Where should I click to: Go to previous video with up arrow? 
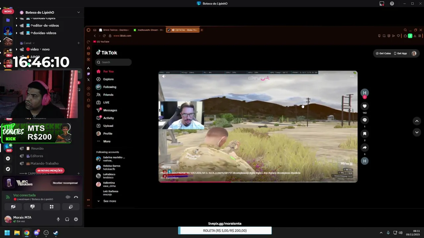pyautogui.click(x=417, y=121)
